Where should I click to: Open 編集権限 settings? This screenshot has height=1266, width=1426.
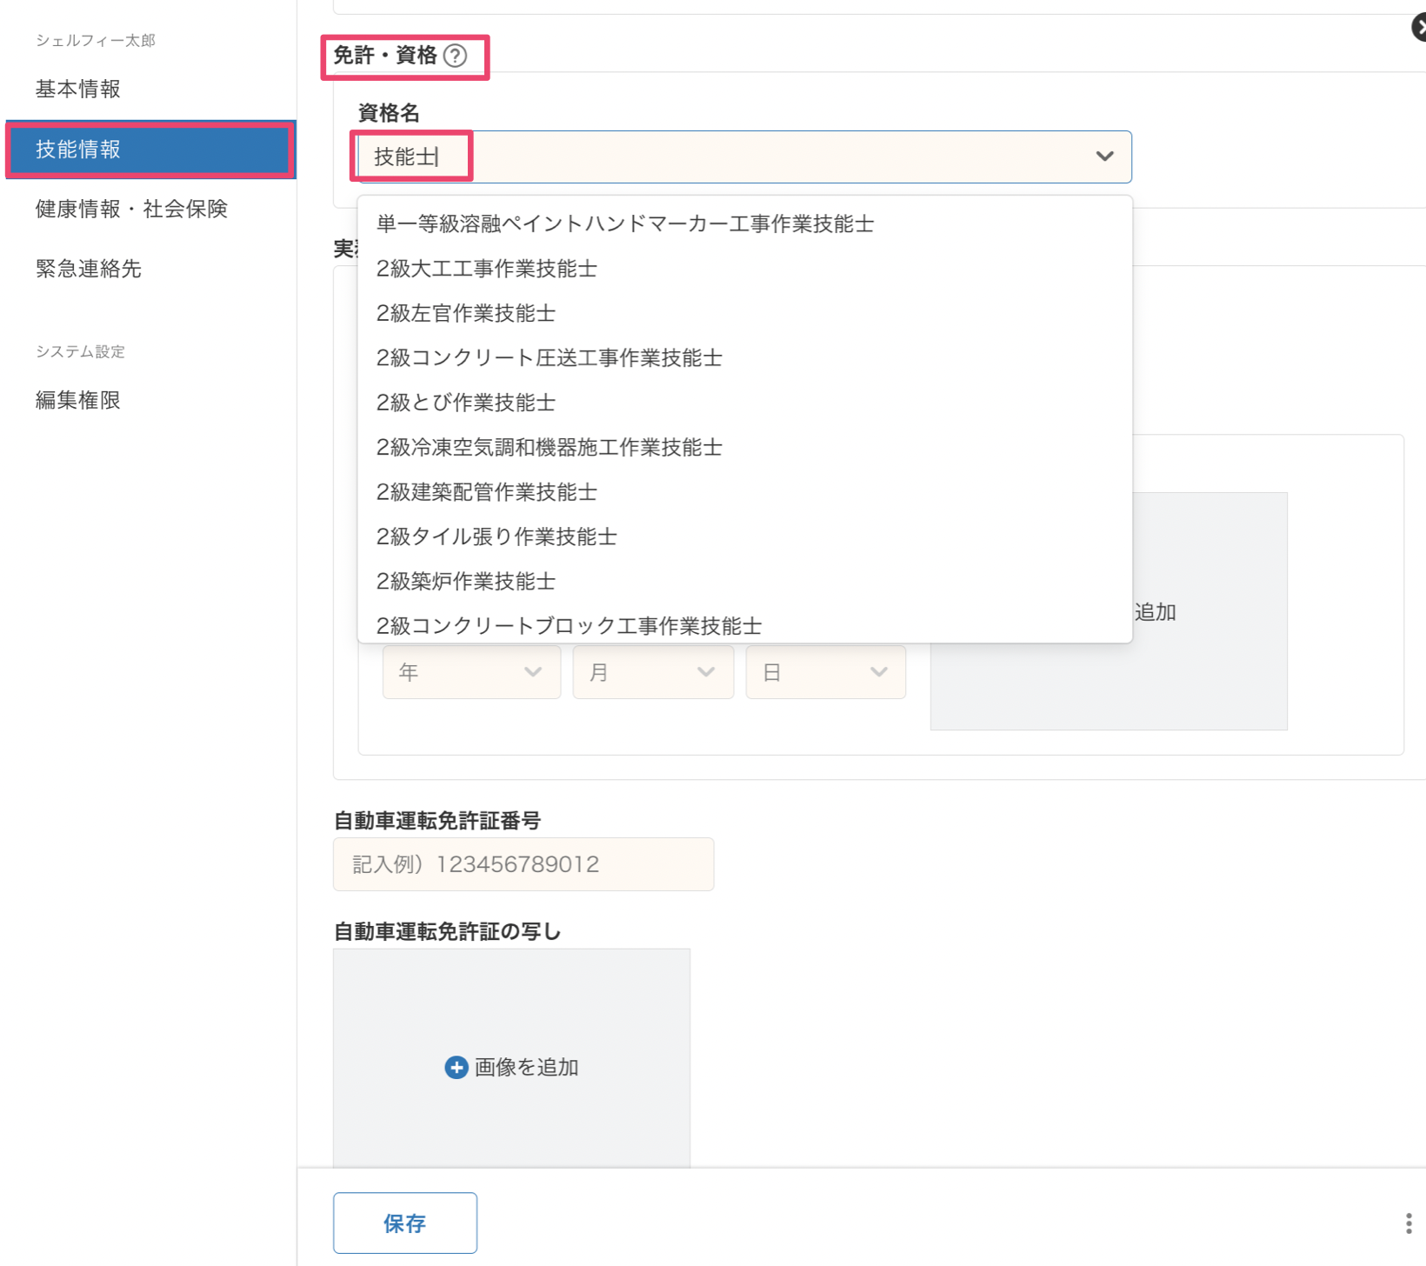(78, 400)
